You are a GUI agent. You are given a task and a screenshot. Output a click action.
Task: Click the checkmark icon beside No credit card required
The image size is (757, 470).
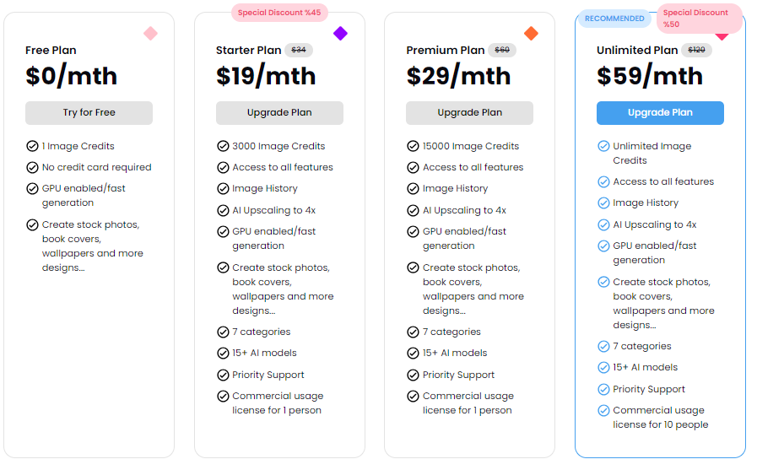point(32,167)
